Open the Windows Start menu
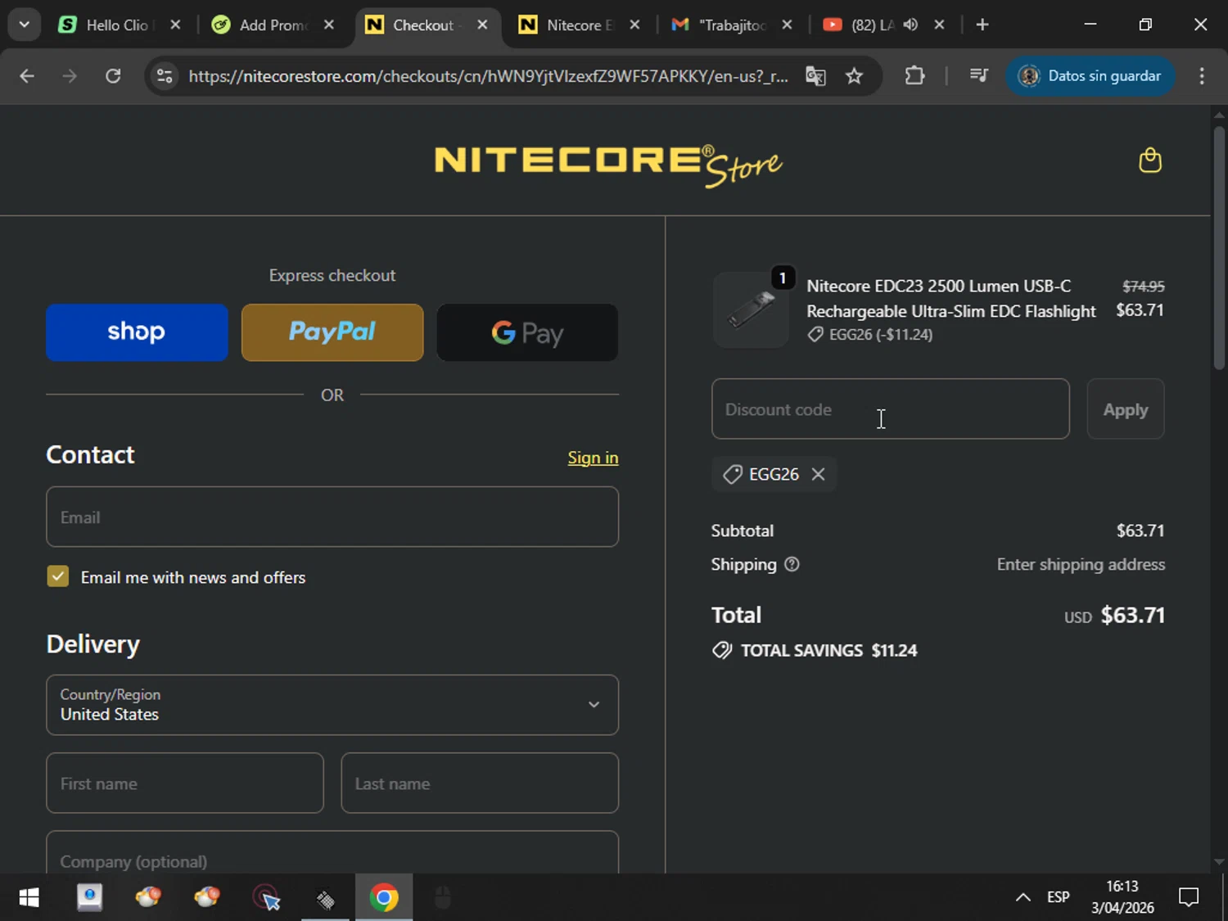This screenshot has height=921, width=1228. tap(29, 898)
